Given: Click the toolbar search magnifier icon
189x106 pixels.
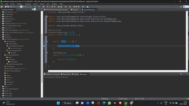Looking at the screenshot, I should [x=177, y=7].
